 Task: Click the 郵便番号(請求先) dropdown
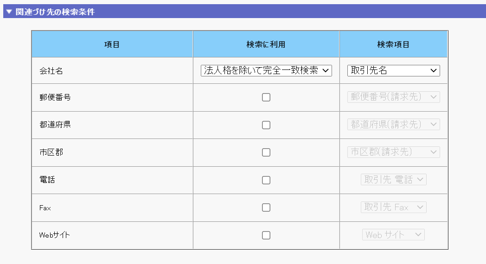pyautogui.click(x=393, y=97)
